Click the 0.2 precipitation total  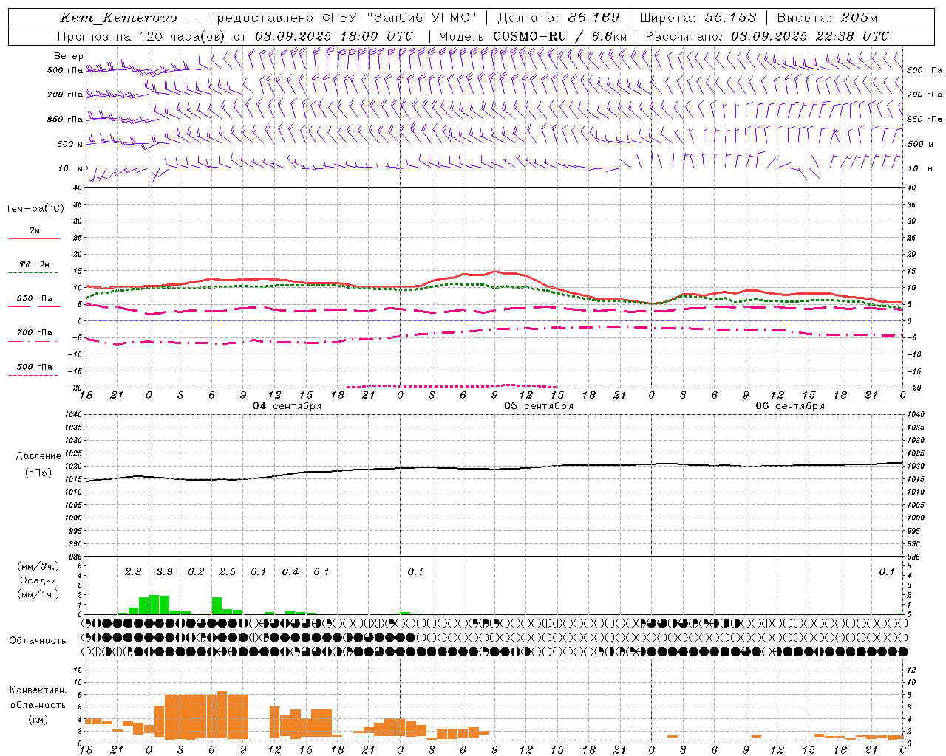(x=196, y=572)
